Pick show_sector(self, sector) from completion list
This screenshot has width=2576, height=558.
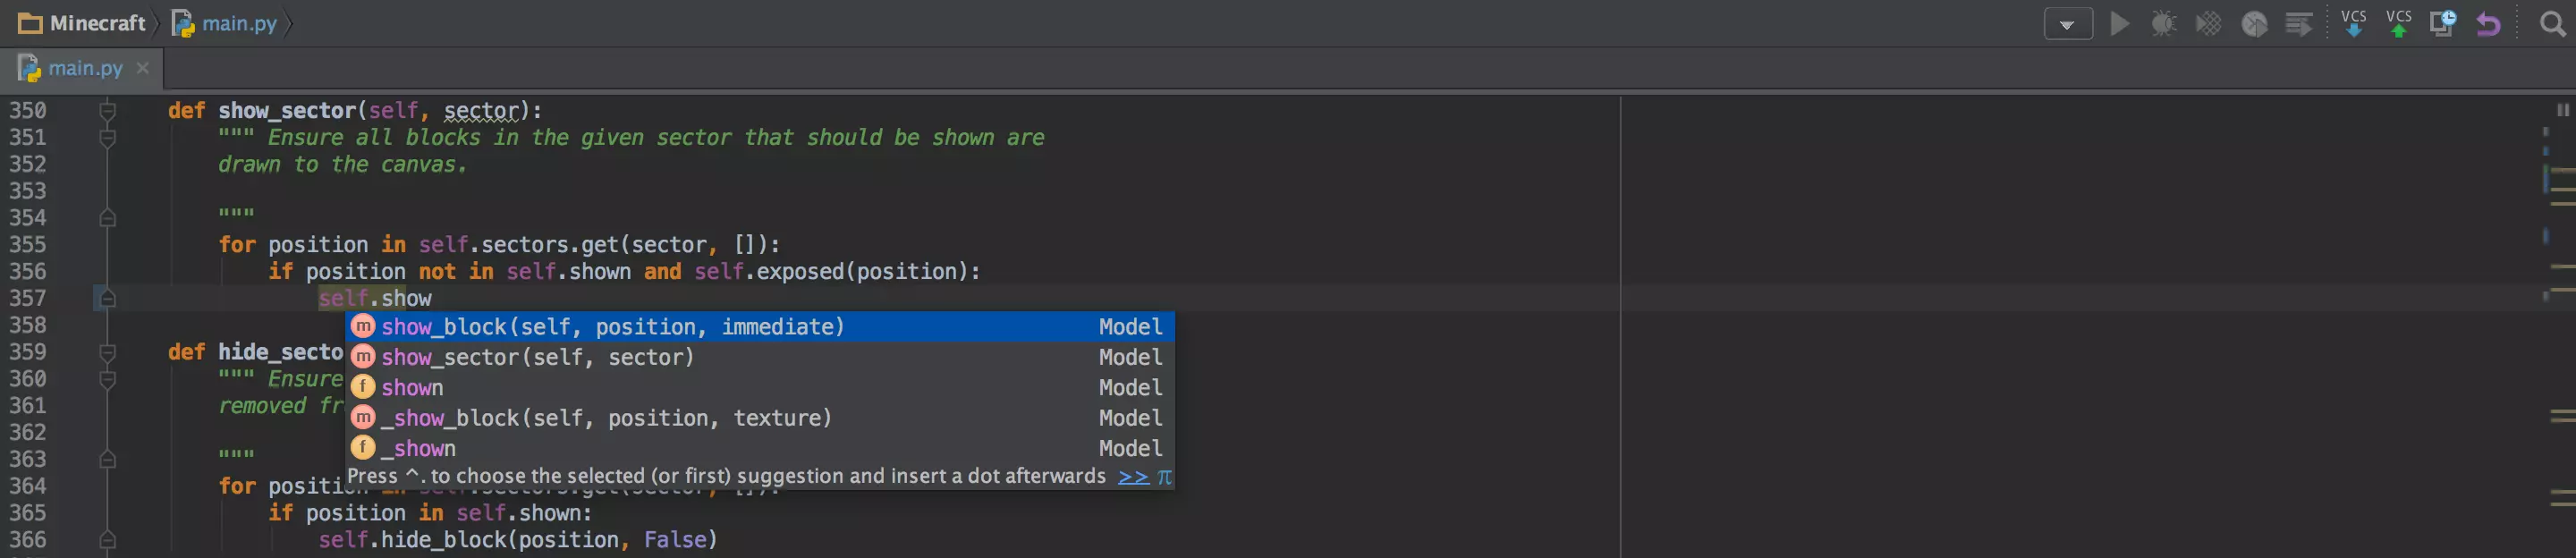point(537,357)
